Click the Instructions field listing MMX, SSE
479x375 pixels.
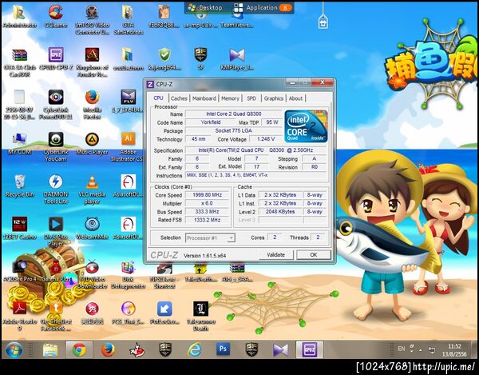tap(255, 175)
